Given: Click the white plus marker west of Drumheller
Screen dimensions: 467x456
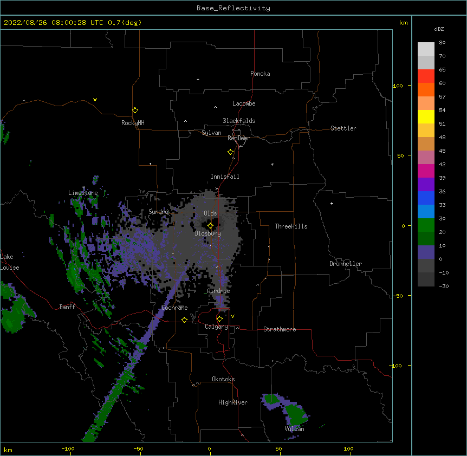Looking at the screenshot, I should (332, 203).
